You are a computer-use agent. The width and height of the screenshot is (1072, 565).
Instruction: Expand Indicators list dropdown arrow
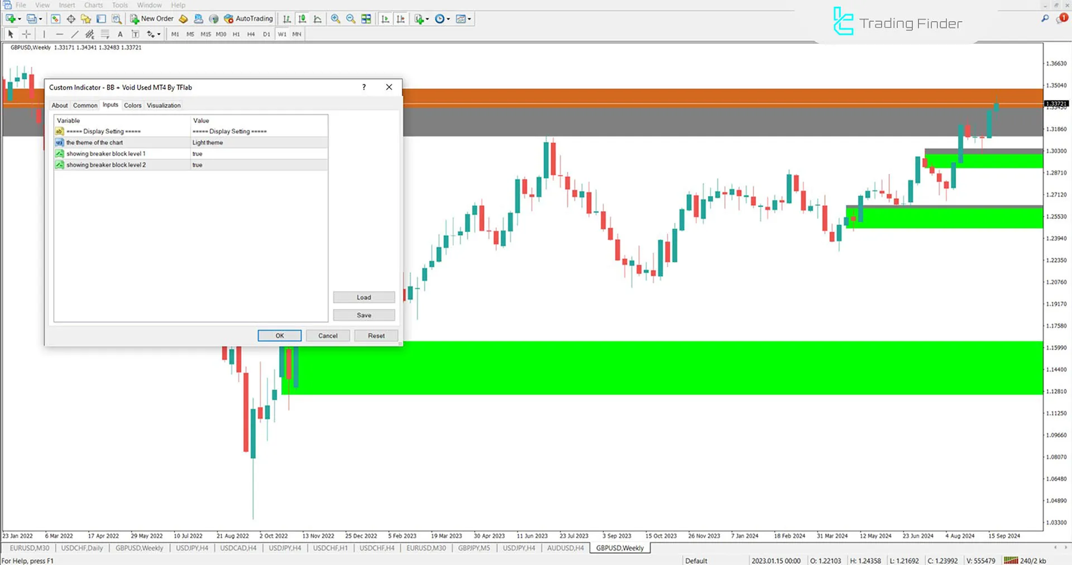428,19
